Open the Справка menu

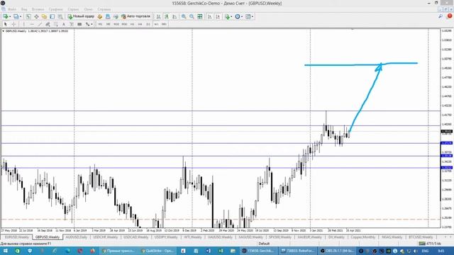point(104,9)
